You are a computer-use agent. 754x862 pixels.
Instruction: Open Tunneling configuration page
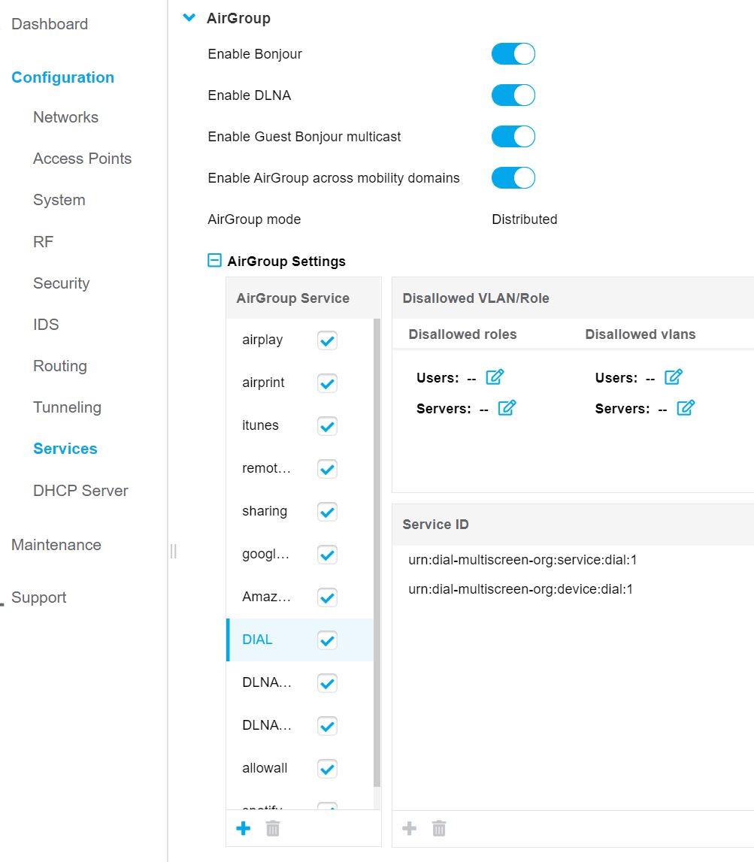click(x=67, y=407)
